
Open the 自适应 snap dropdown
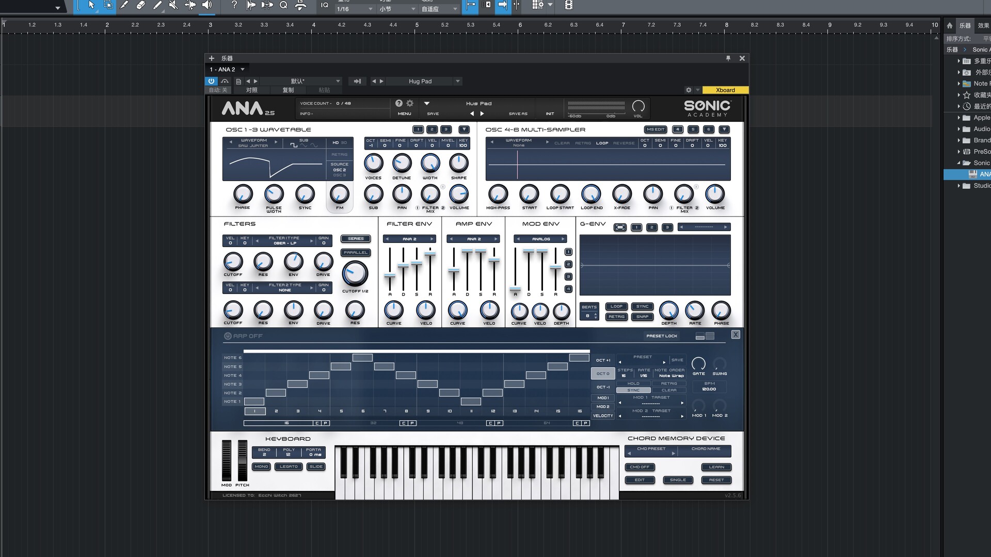tap(439, 9)
